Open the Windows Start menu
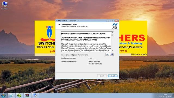The width and height of the screenshot is (174, 98). 3,96
